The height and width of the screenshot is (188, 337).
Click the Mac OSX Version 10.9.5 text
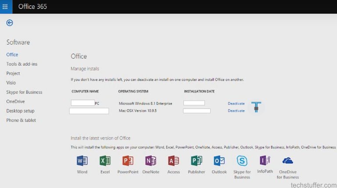[138, 111]
